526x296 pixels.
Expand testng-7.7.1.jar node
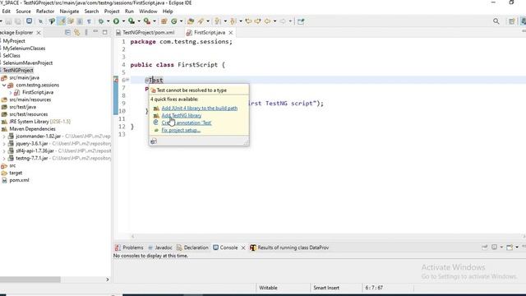tap(4, 159)
